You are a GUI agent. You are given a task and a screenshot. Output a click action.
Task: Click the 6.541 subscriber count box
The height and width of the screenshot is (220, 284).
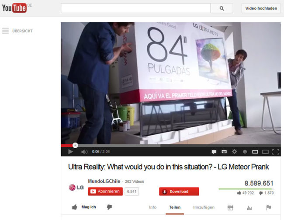(x=132, y=192)
